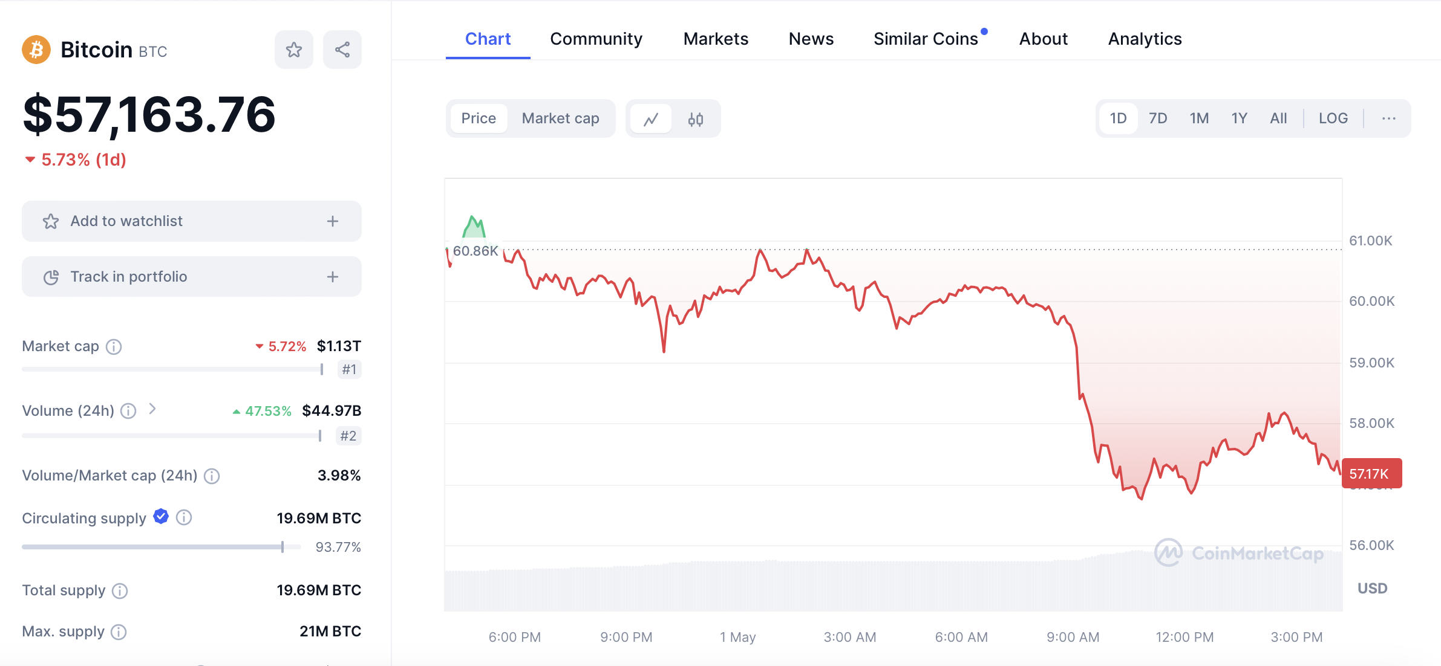The image size is (1441, 666).
Task: Open the Markets tab
Action: [x=716, y=39]
